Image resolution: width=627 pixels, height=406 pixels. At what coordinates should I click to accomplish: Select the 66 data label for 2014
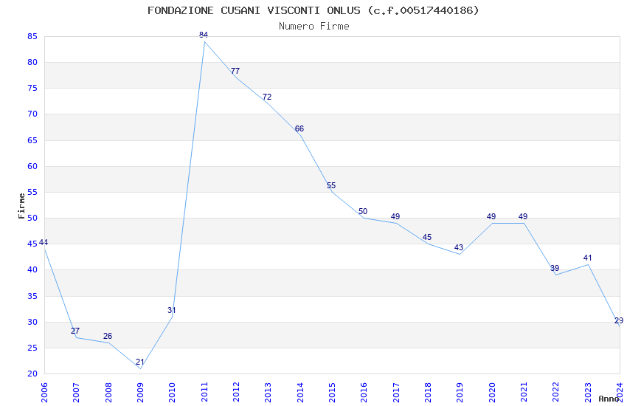point(299,128)
